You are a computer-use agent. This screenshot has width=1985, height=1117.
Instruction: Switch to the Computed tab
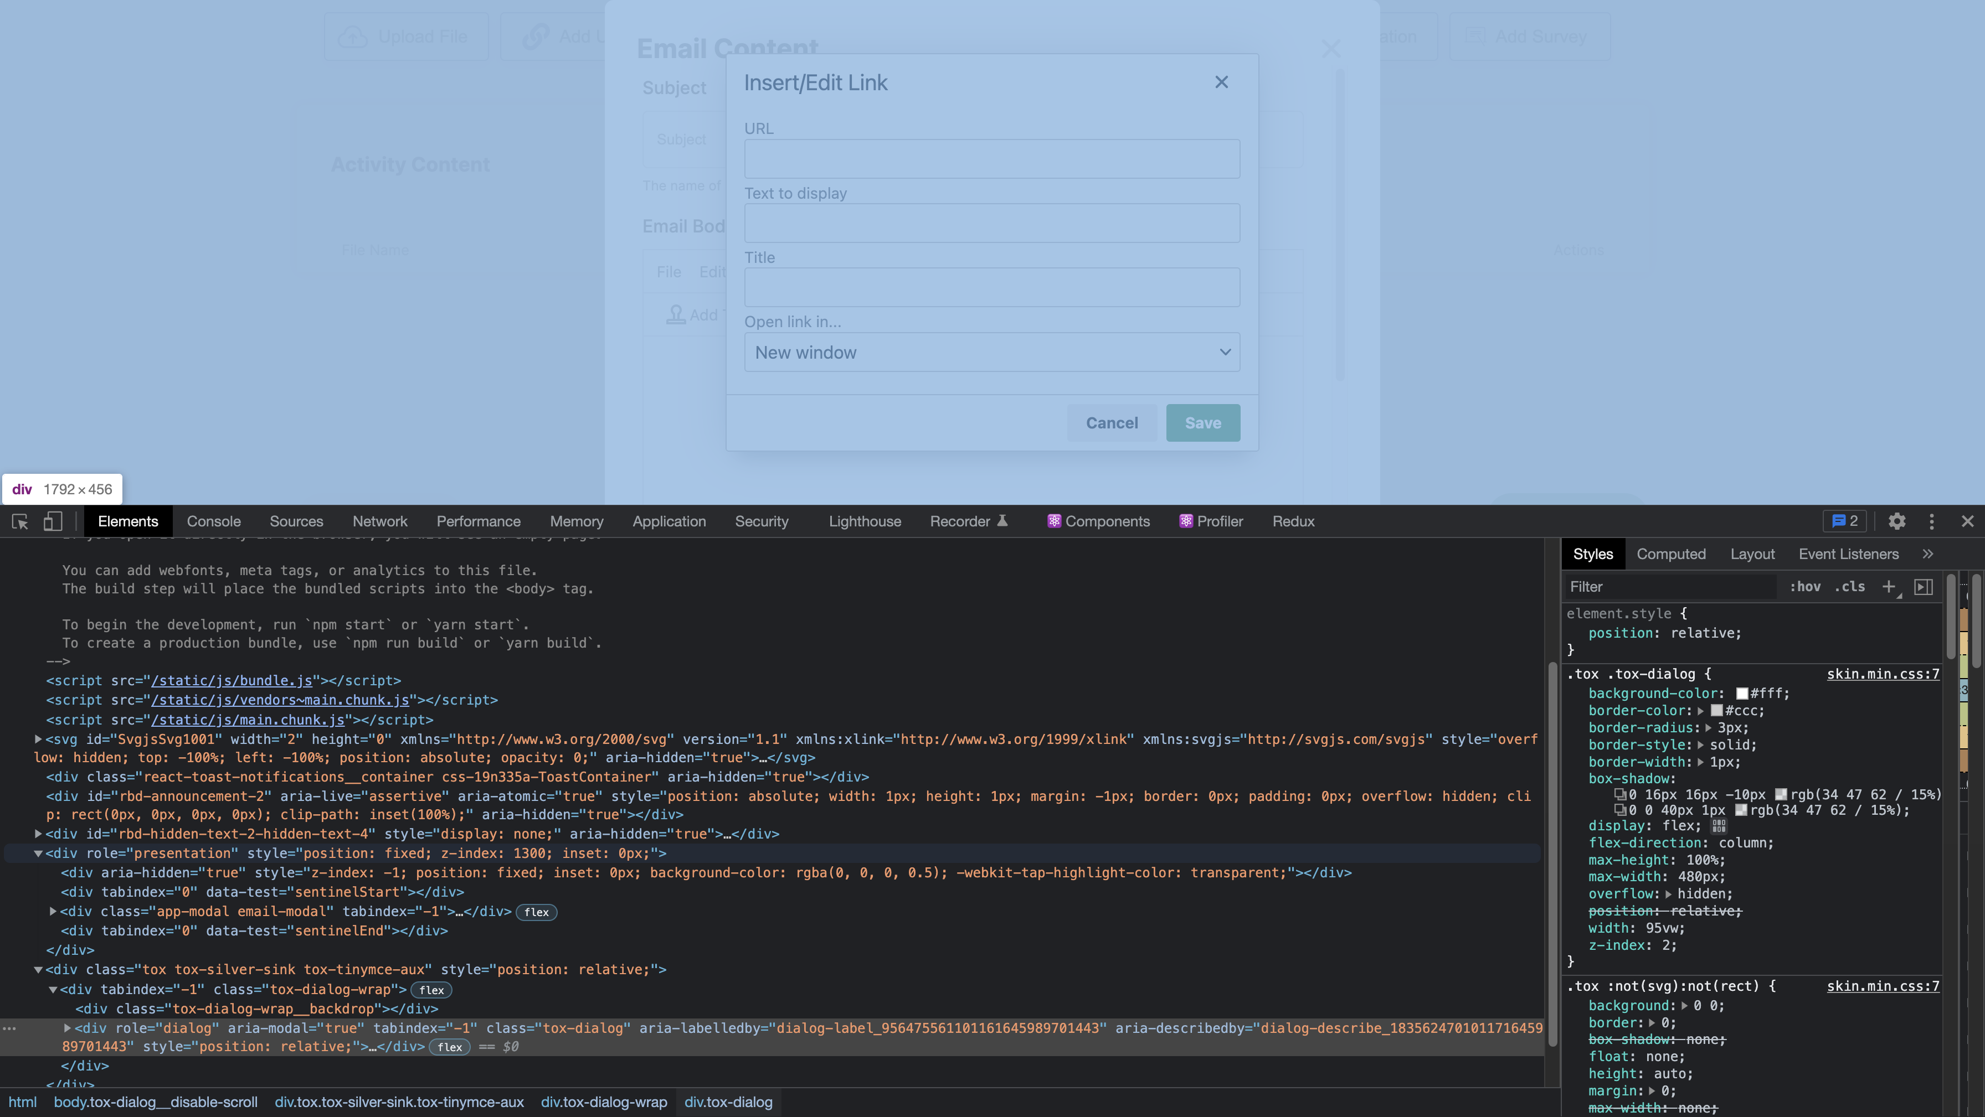coord(1670,554)
